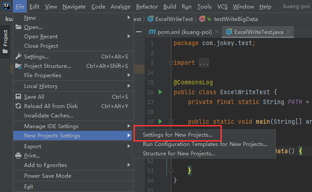Click line number 54 in the gutter
This screenshot has height=192, width=312.
tap(150, 180)
